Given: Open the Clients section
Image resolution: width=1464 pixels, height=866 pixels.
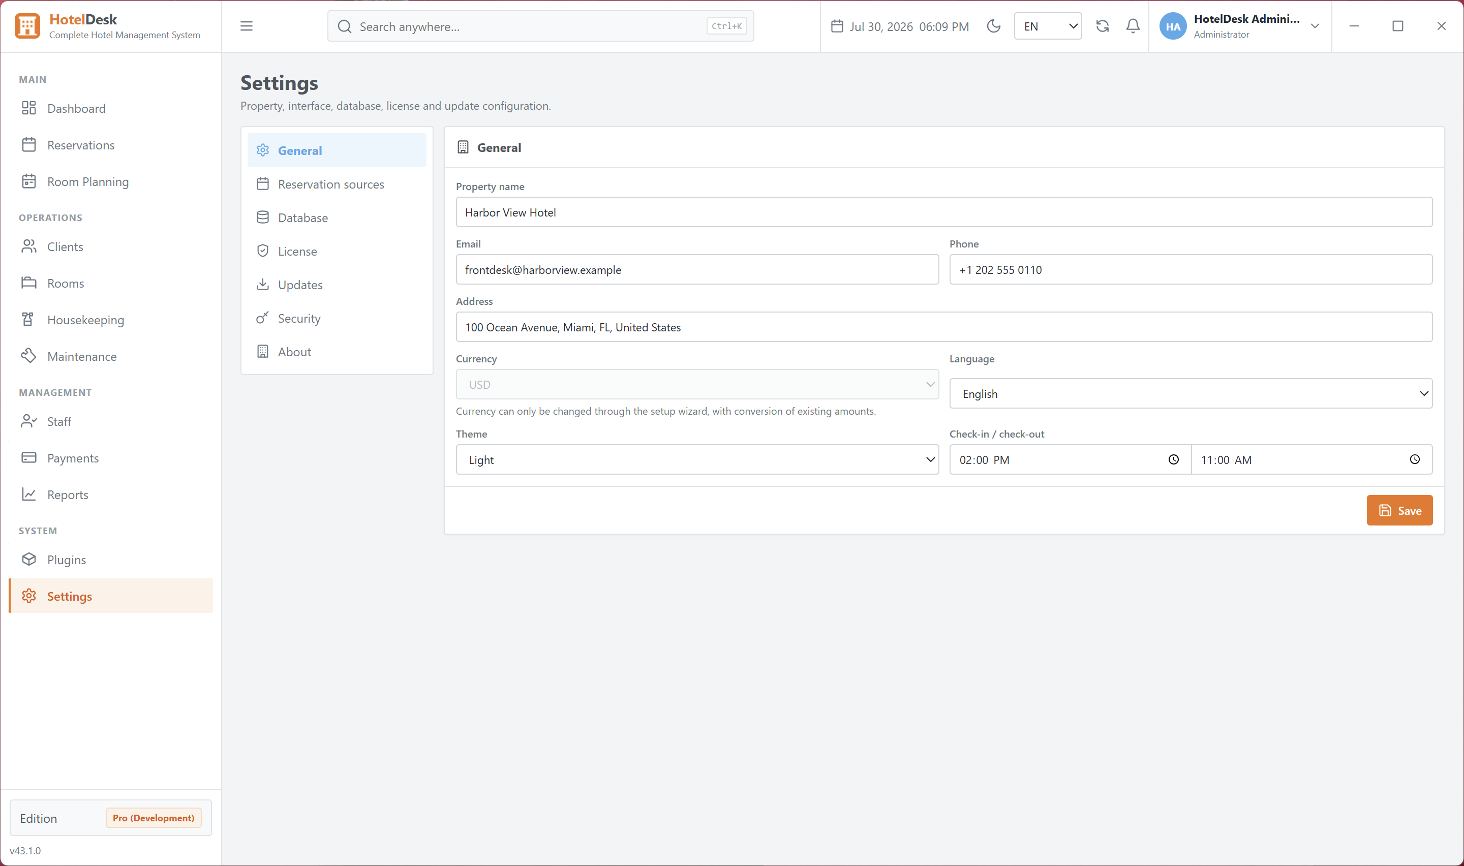Looking at the screenshot, I should point(111,247).
